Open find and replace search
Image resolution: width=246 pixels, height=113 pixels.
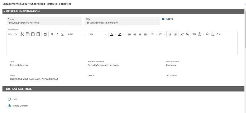point(208,34)
